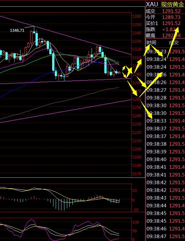This screenshot has width=185, height=241.
Task: Click the latest small candlestick on chart
Action: point(119,73)
